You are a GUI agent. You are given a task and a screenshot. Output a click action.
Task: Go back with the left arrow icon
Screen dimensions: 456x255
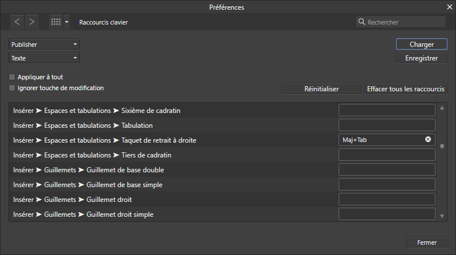pos(17,22)
